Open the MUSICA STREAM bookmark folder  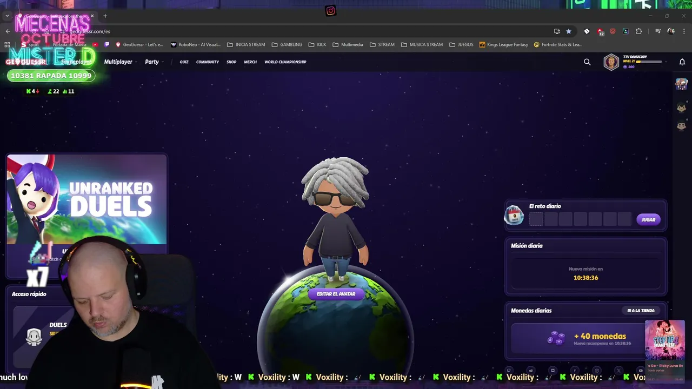point(422,44)
